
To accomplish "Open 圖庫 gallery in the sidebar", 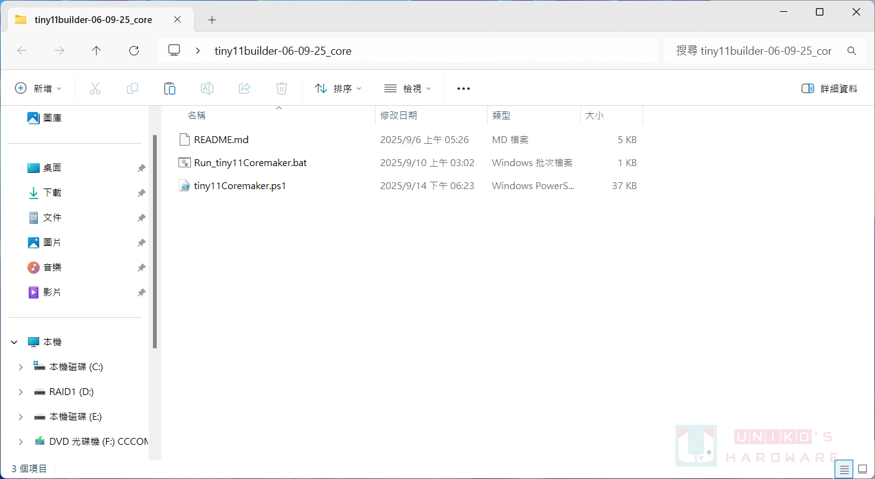I will click(x=52, y=118).
